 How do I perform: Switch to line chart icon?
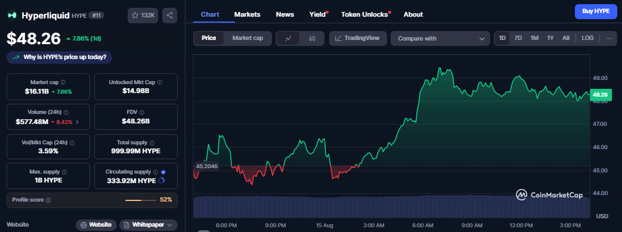(x=289, y=39)
